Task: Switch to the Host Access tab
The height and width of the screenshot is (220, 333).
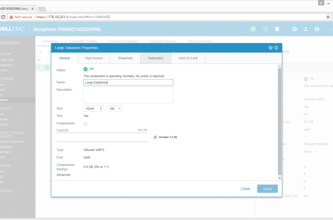Action: click(x=94, y=58)
